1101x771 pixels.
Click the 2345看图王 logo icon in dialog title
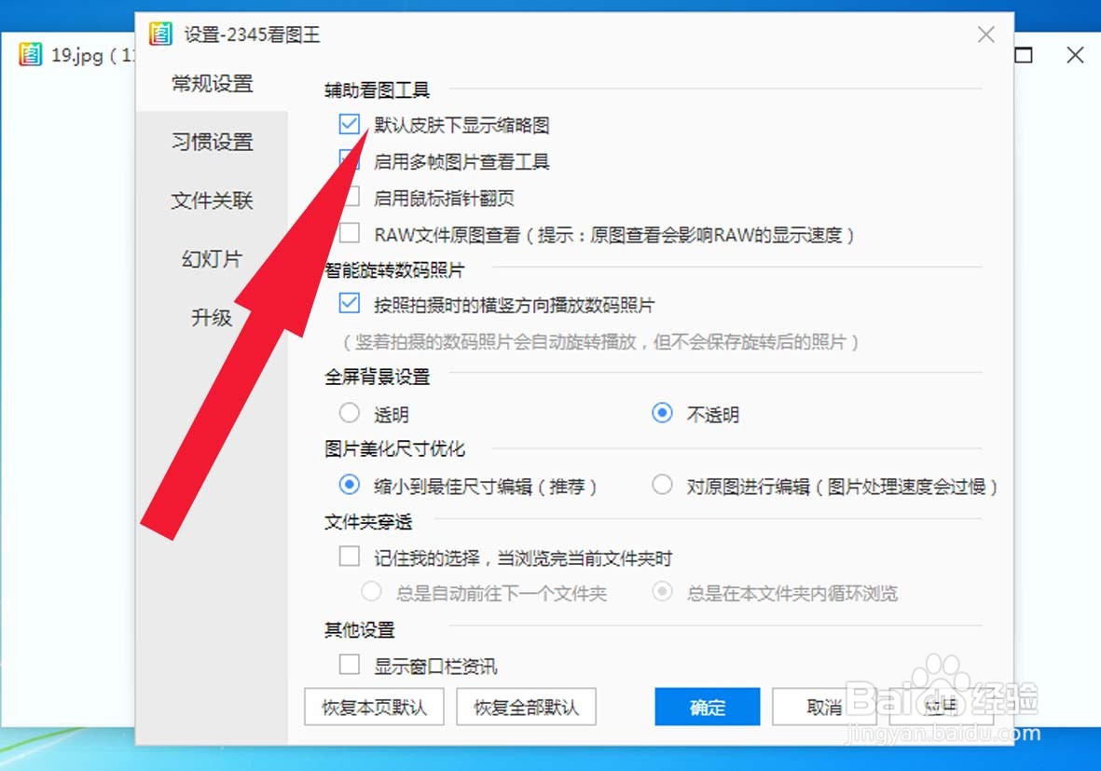point(160,34)
